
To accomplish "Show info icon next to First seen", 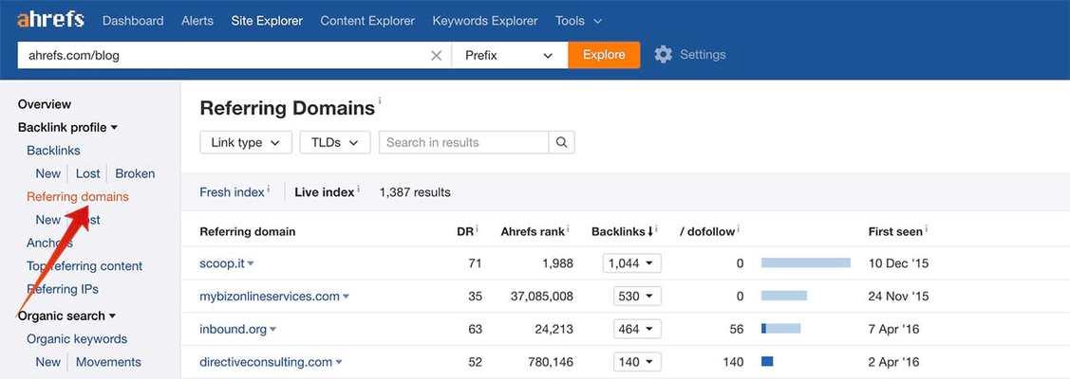I will (x=926, y=229).
